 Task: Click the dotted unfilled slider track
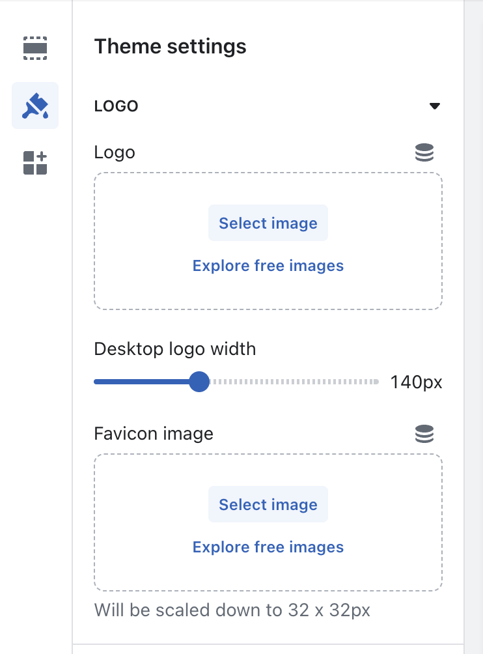point(293,382)
